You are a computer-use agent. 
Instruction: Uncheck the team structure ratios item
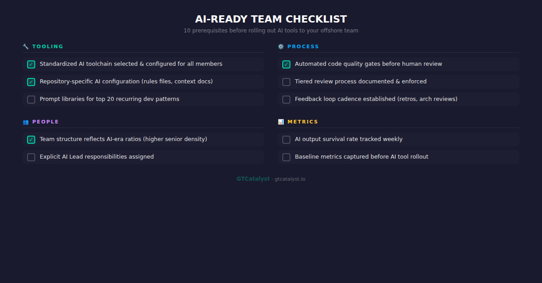tap(31, 139)
